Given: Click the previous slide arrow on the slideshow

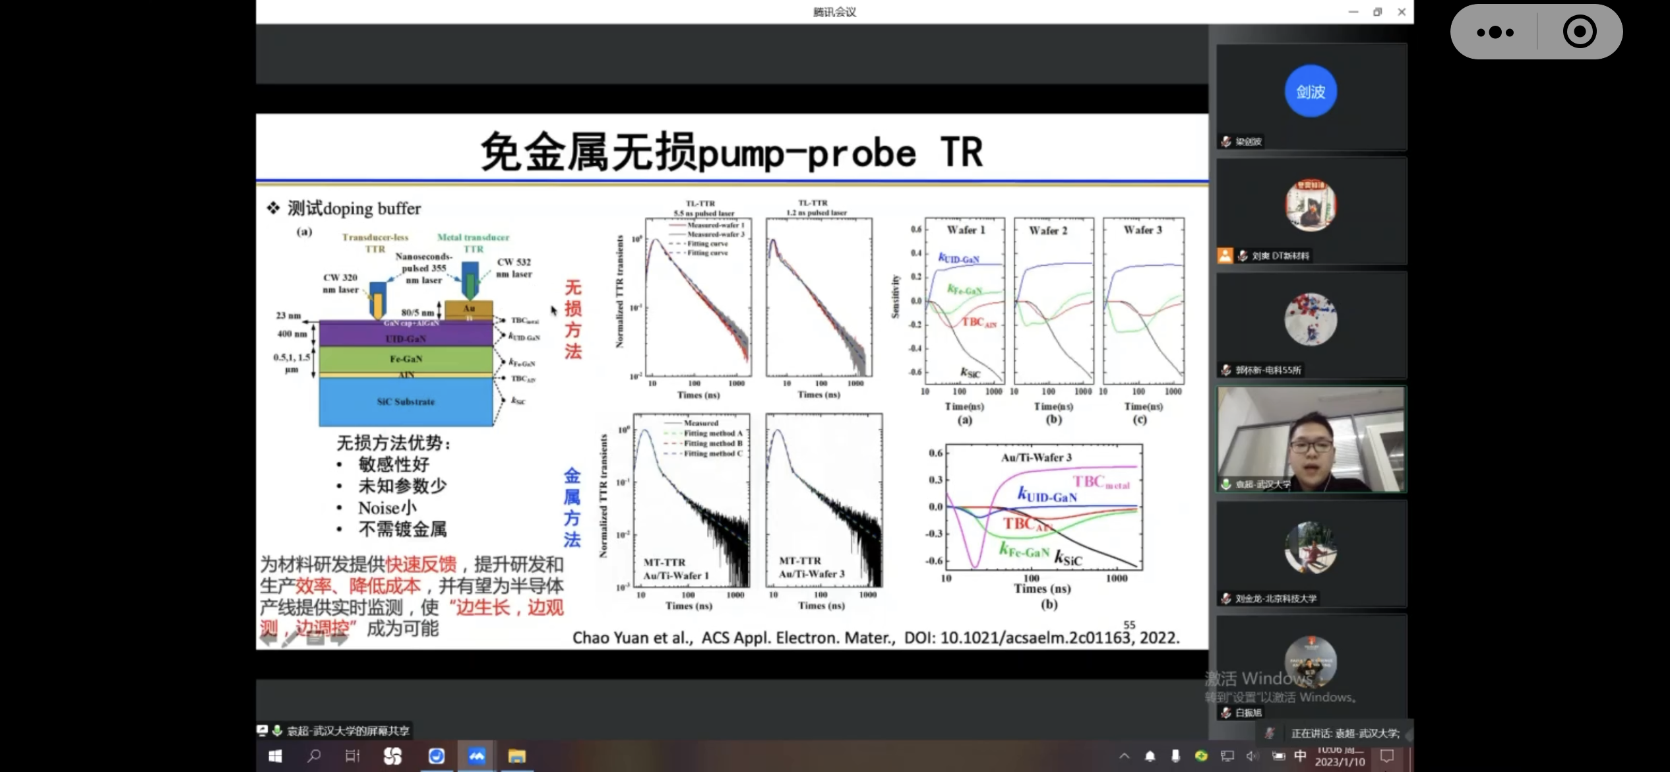Looking at the screenshot, I should 268,638.
